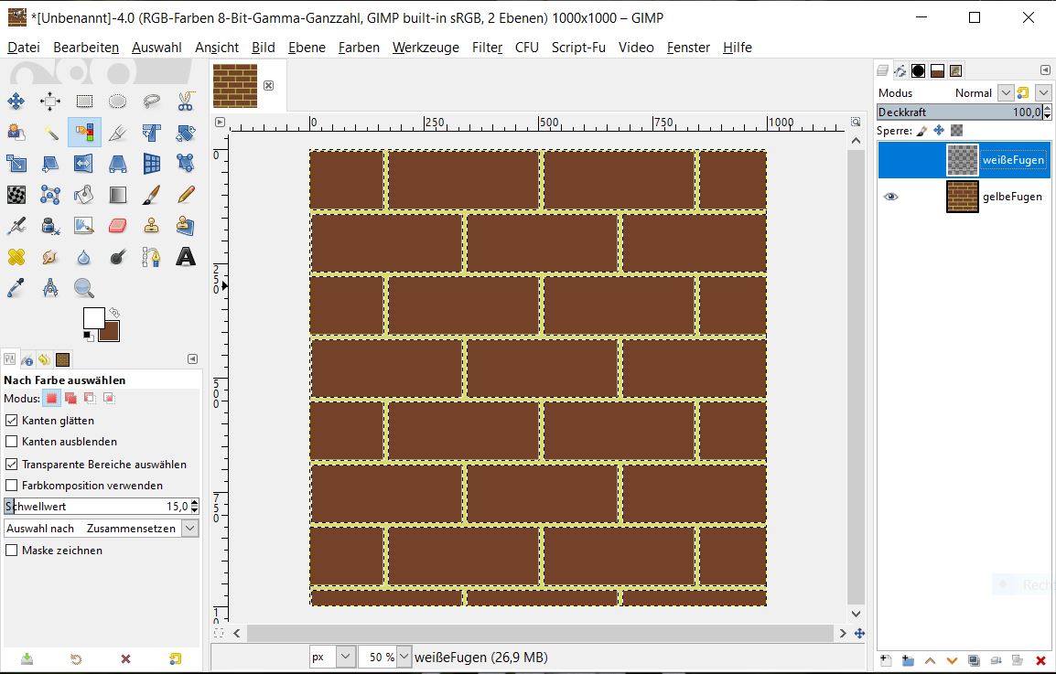This screenshot has height=674, width=1056.
Task: Select the Paths pen tool
Action: click(152, 257)
